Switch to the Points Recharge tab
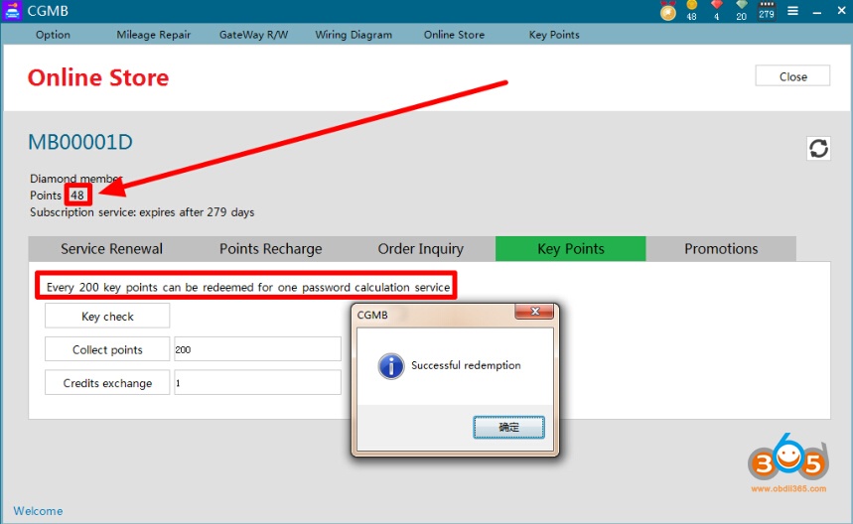The image size is (853, 524). coord(270,249)
